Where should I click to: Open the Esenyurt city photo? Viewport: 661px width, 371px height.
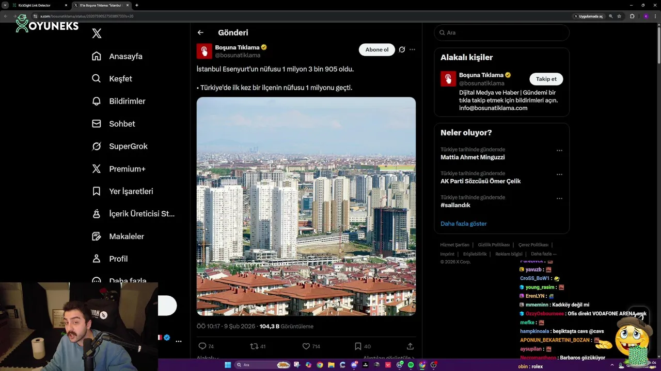point(306,206)
